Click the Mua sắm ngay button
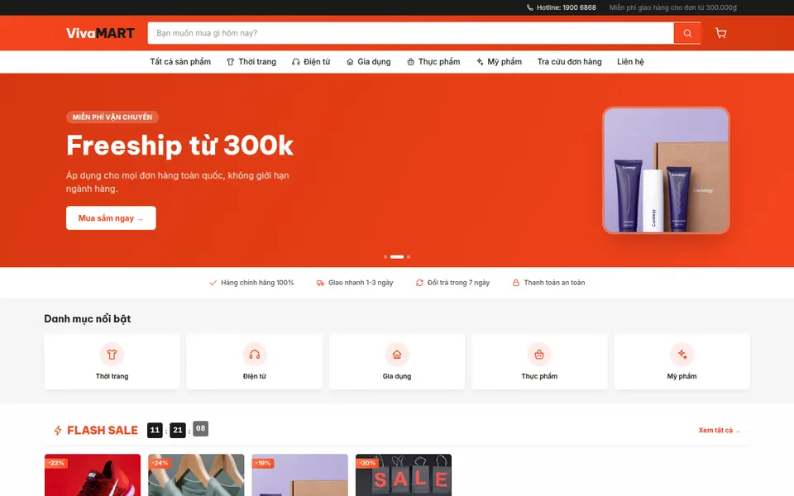 point(111,218)
